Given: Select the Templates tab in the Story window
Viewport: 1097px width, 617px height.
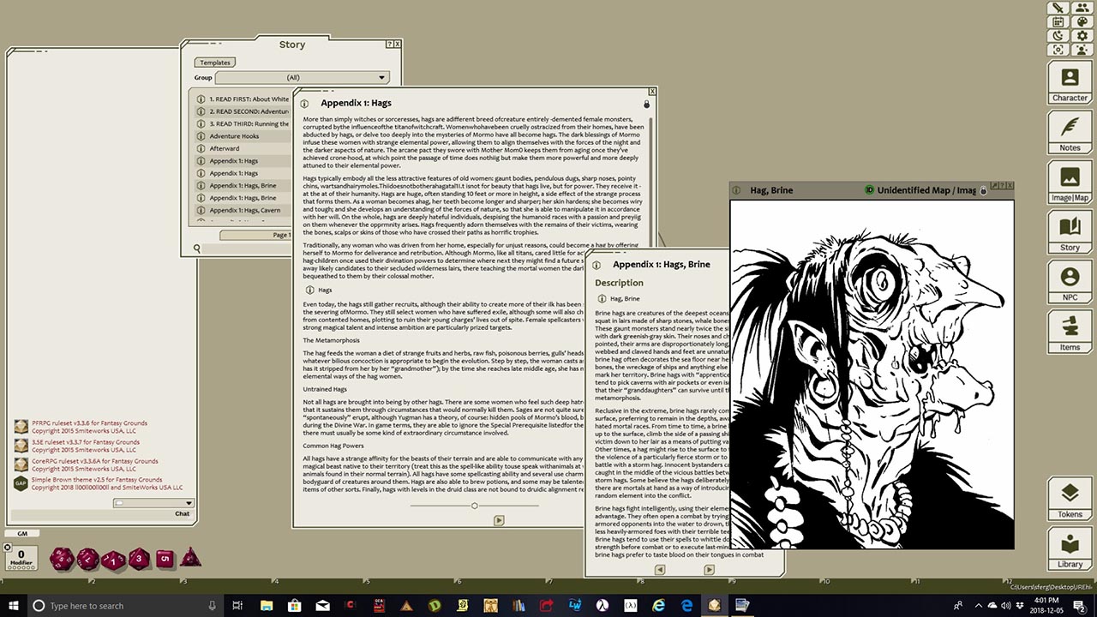Looking at the screenshot, I should (214, 62).
